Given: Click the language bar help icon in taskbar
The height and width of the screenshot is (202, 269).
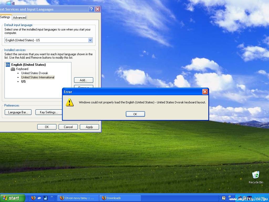Looking at the screenshot, I should tap(224, 198).
